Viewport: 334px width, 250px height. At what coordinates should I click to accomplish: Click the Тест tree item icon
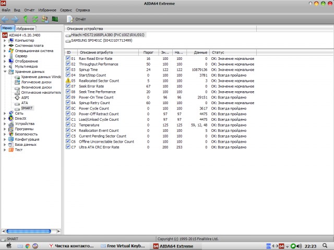coord(11,149)
